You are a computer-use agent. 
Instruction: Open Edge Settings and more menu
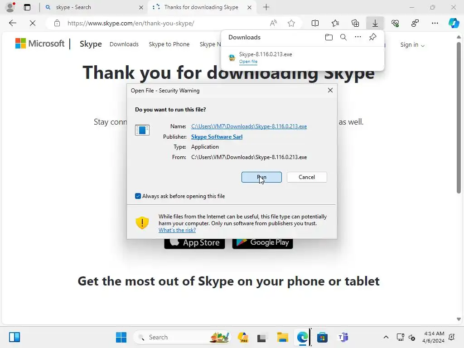435,23
